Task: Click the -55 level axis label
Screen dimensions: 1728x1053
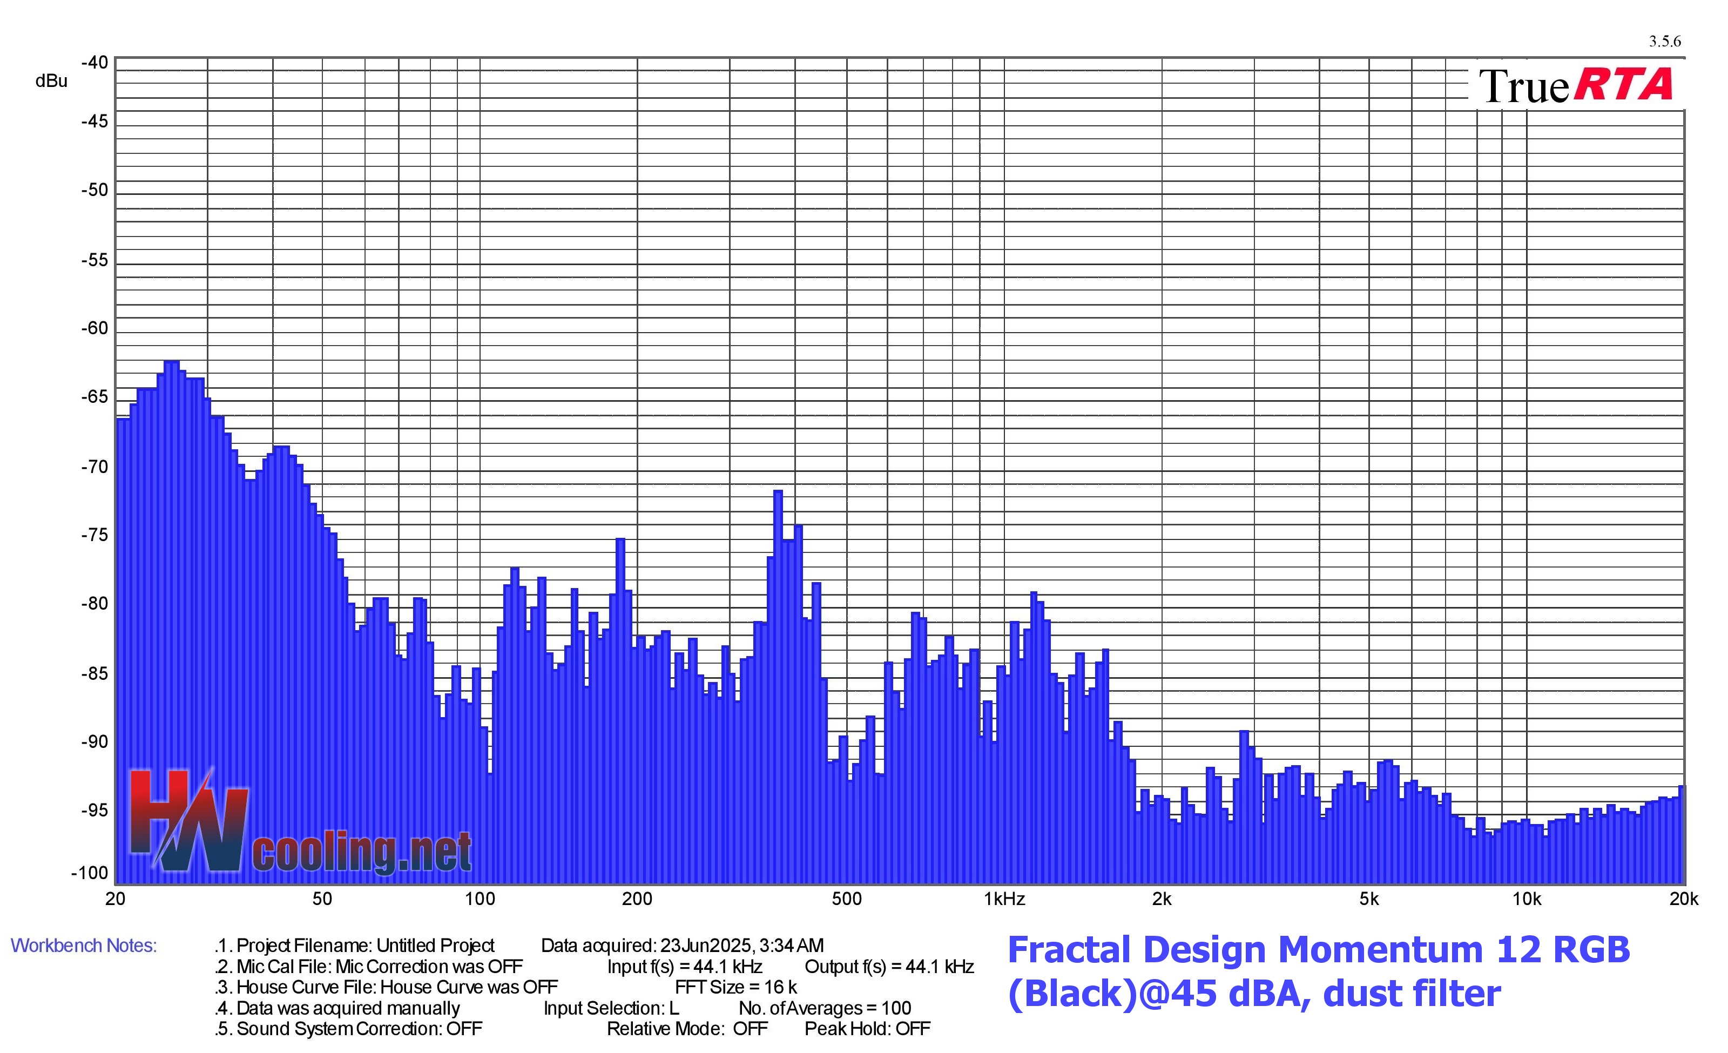Action: click(x=94, y=260)
